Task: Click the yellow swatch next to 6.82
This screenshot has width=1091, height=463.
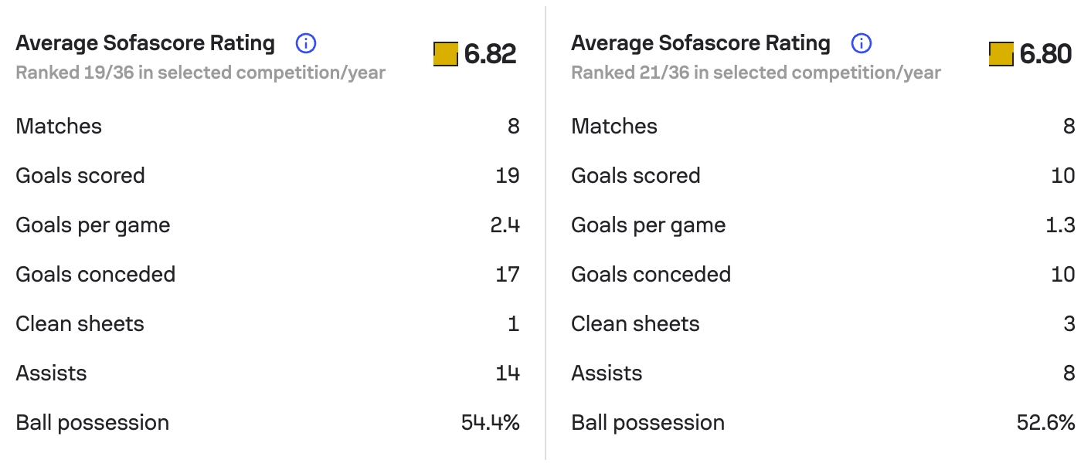Action: (x=446, y=54)
